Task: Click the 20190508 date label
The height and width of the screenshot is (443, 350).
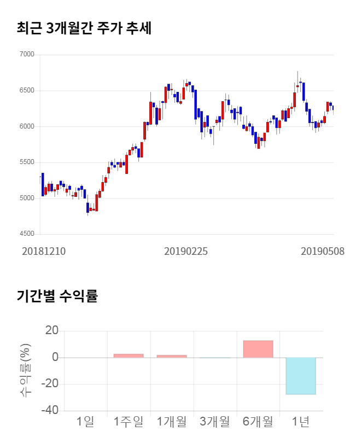Action: (323, 252)
